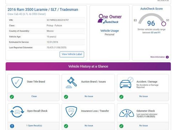Click the One Owner AutoCheck logo

pos(110,19)
